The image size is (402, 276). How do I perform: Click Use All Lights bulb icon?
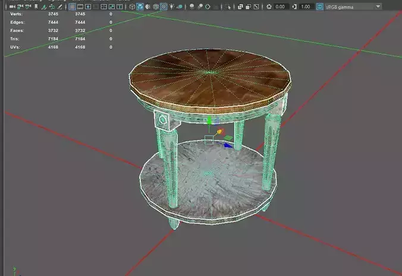coord(172,7)
